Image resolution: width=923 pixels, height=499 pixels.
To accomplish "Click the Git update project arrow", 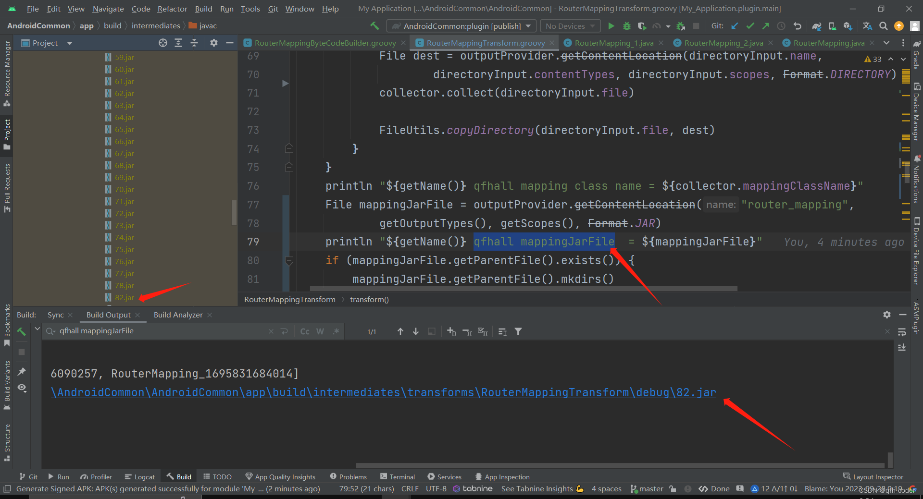I will (x=735, y=26).
